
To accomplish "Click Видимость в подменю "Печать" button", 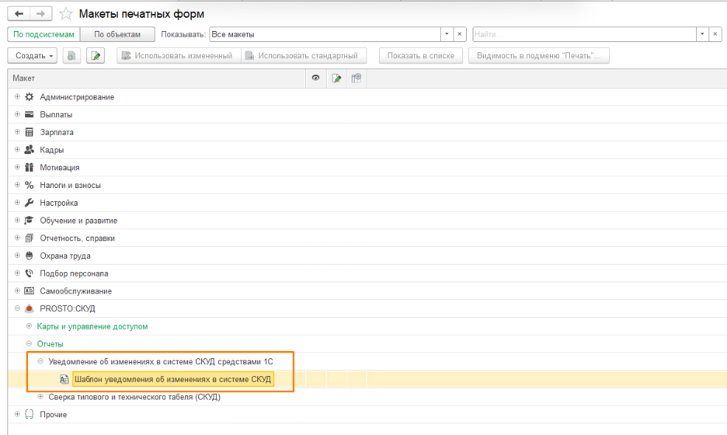I will pos(538,56).
